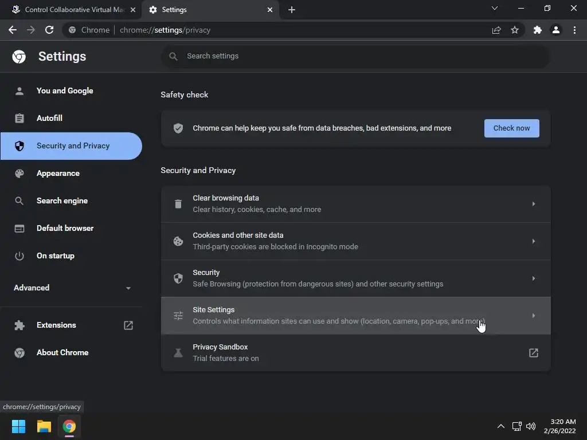Bookmark this tab with the star icon
Screen dimensions: 587x440
515,30
